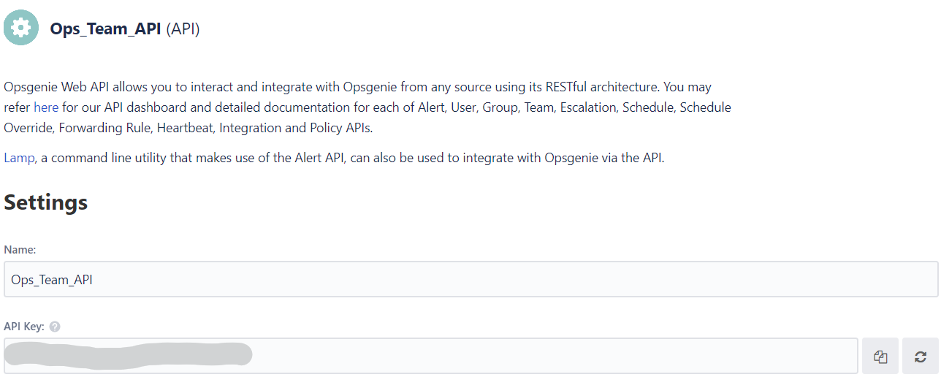Click the "(API)" integration type label
Viewport: 941px width, 377px height.
click(x=183, y=29)
